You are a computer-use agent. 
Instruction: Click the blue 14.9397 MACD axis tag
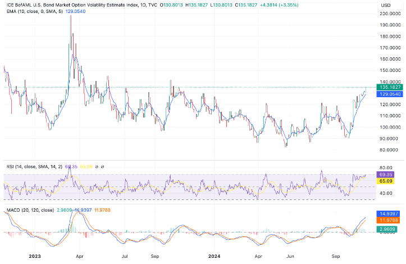tap(388, 214)
